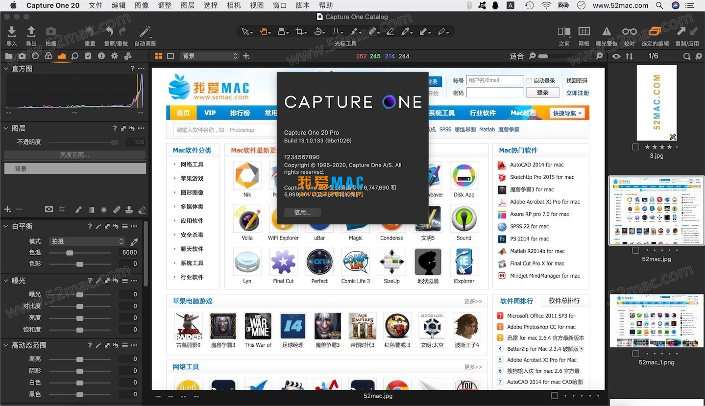Open the Lens circle tool tab

pyautogui.click(x=35, y=56)
